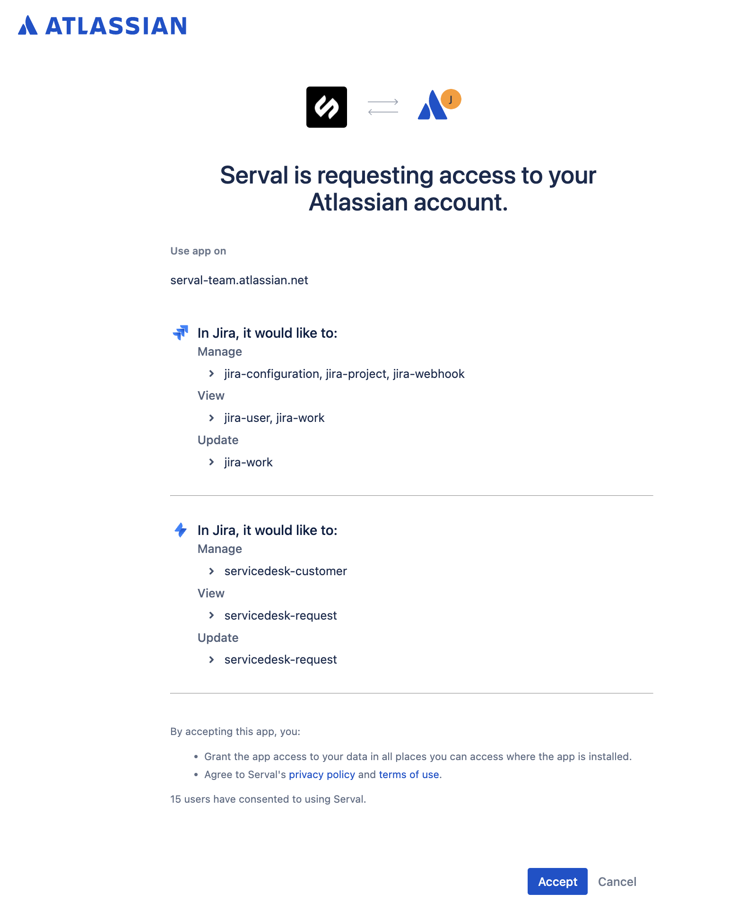Select the Serval icon inside the black rounded square

tap(327, 107)
